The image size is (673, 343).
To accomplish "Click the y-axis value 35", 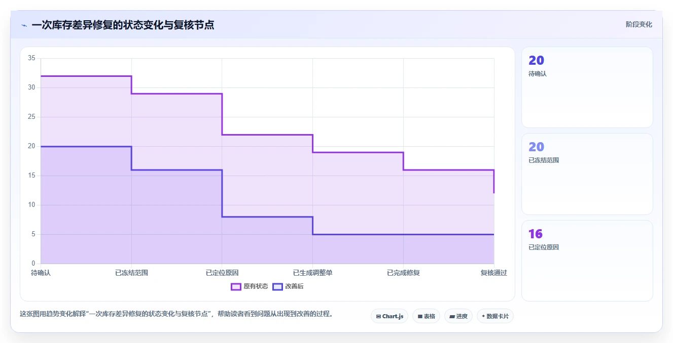I will [x=31, y=58].
